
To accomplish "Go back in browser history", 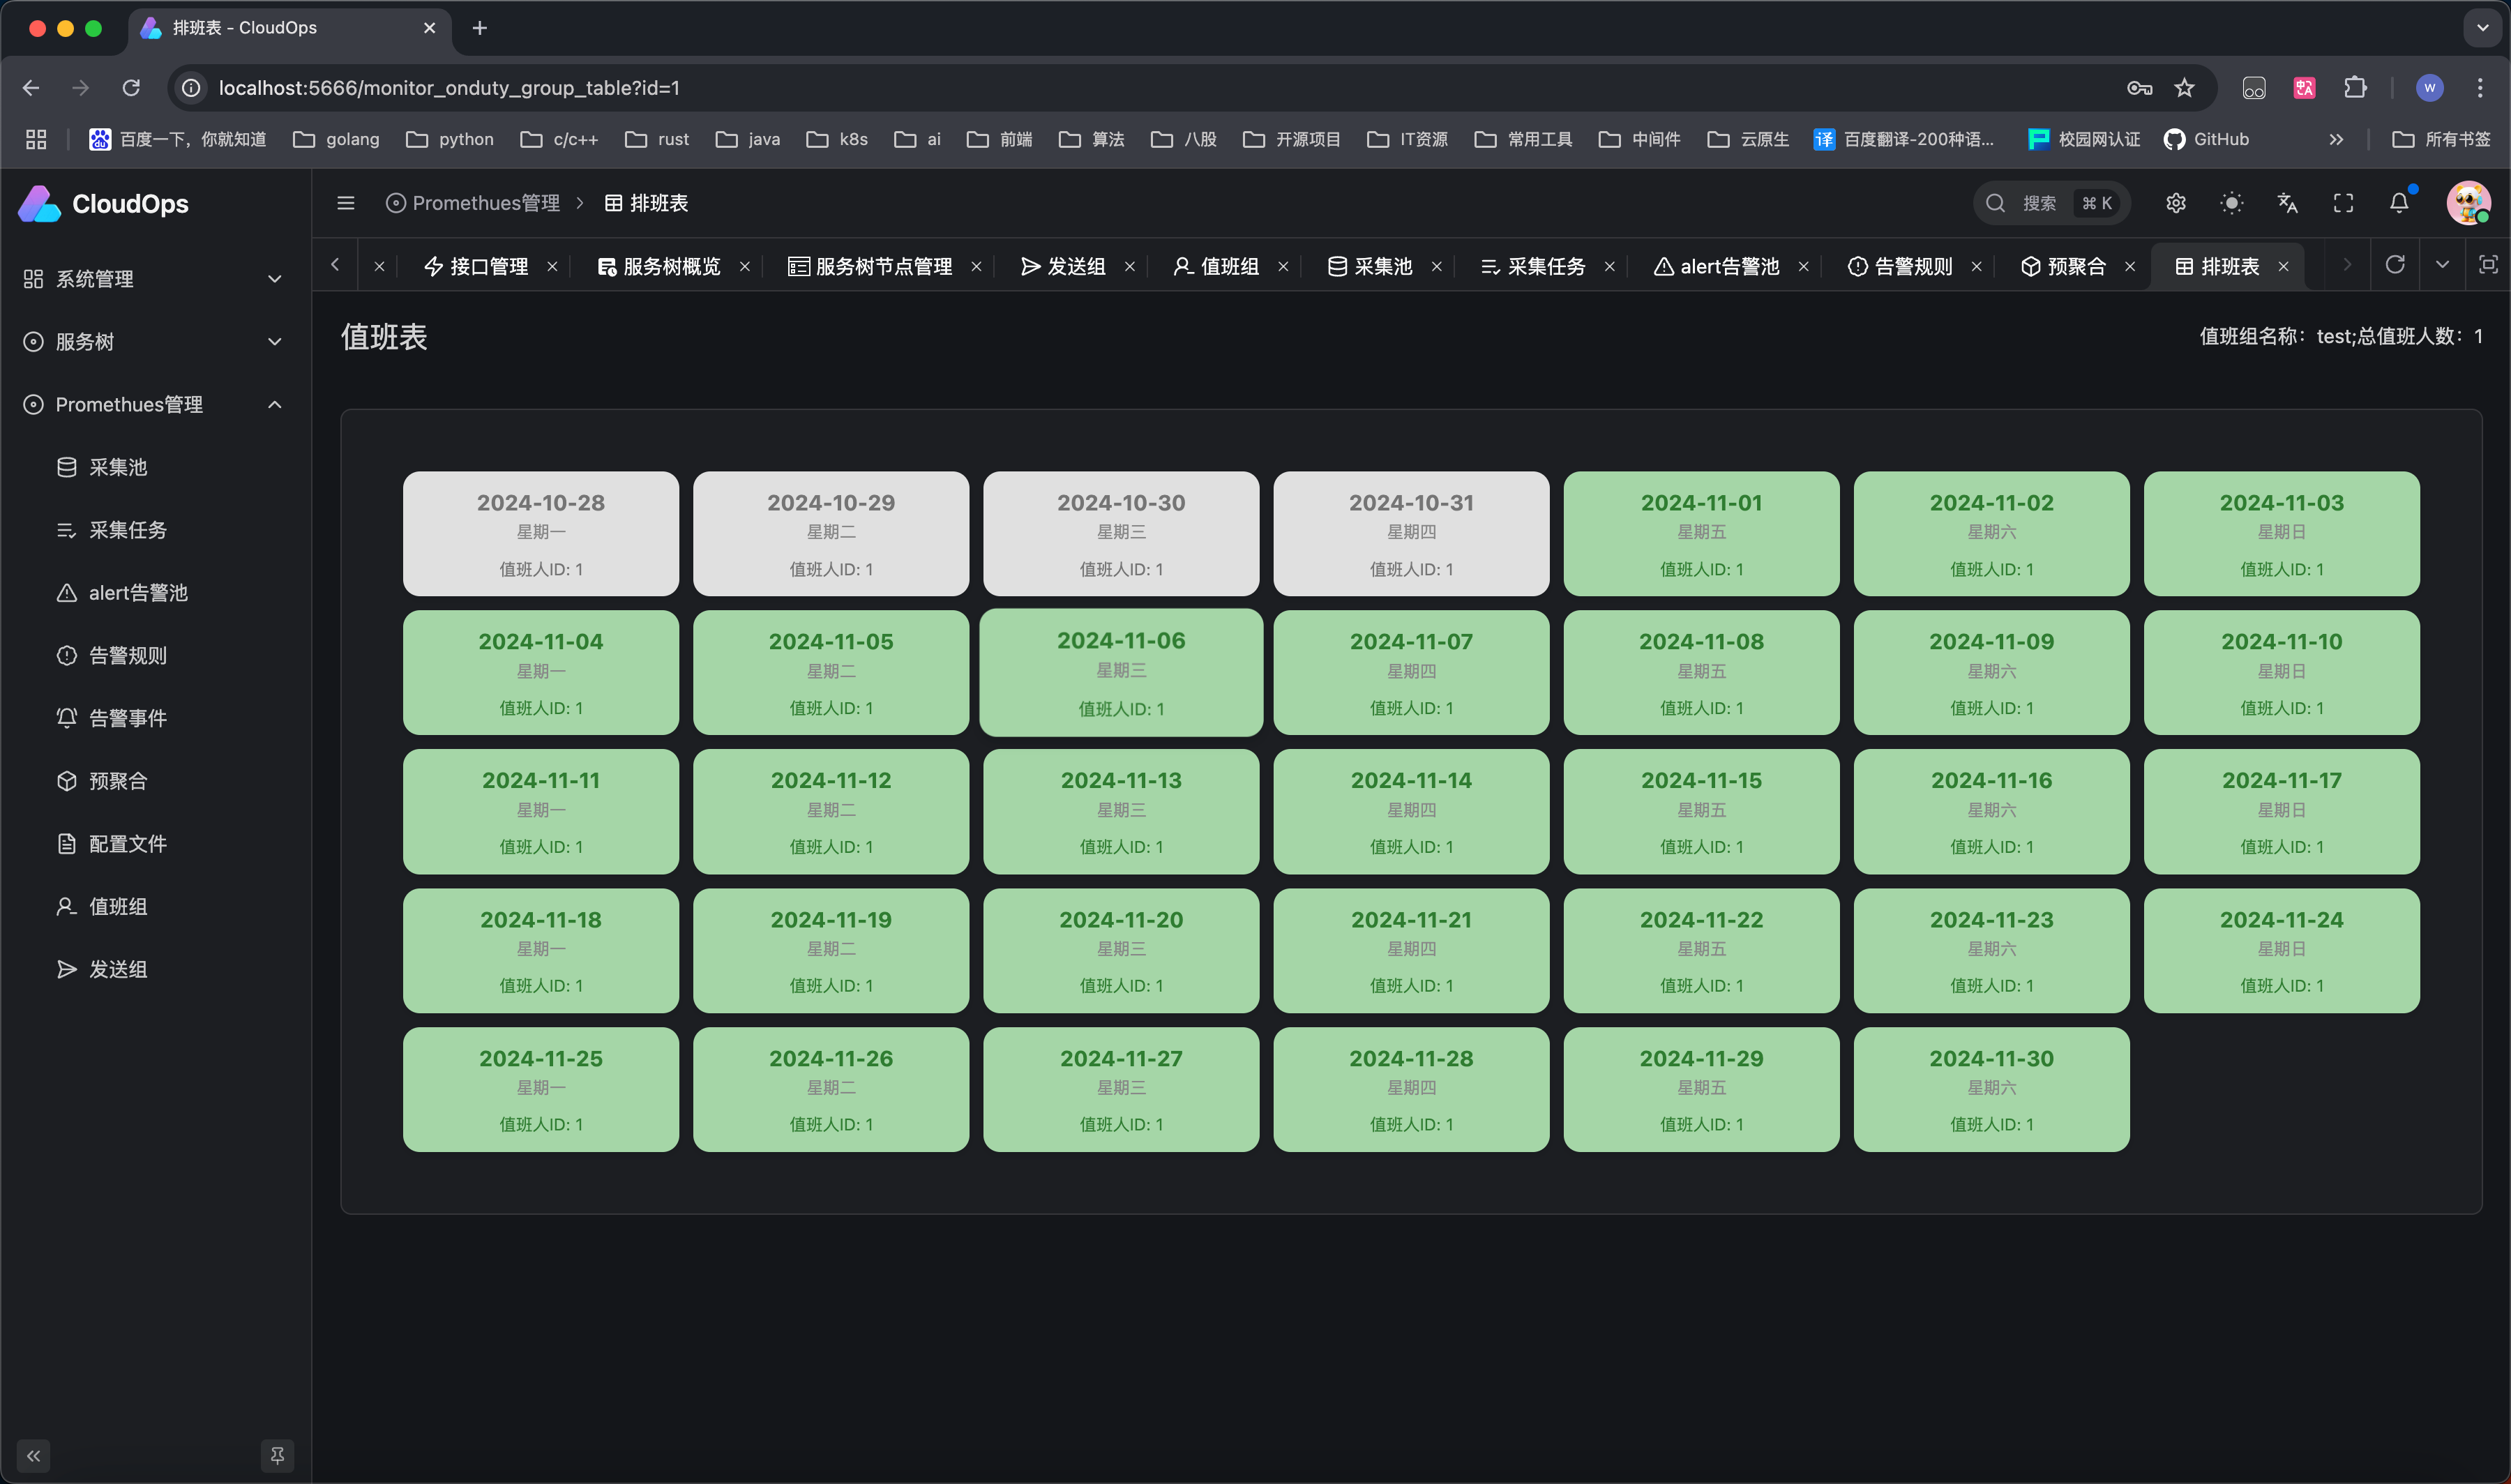I will [x=31, y=88].
